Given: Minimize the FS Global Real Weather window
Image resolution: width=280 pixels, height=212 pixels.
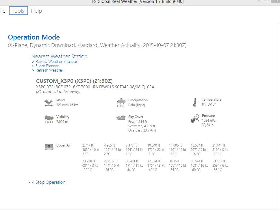Looking at the screenshot, I should click(259, 1).
